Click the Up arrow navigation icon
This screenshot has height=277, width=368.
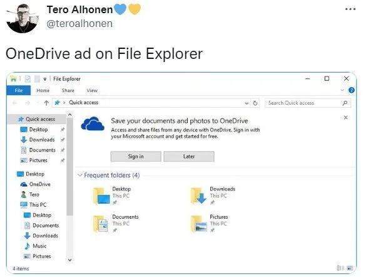(46, 103)
